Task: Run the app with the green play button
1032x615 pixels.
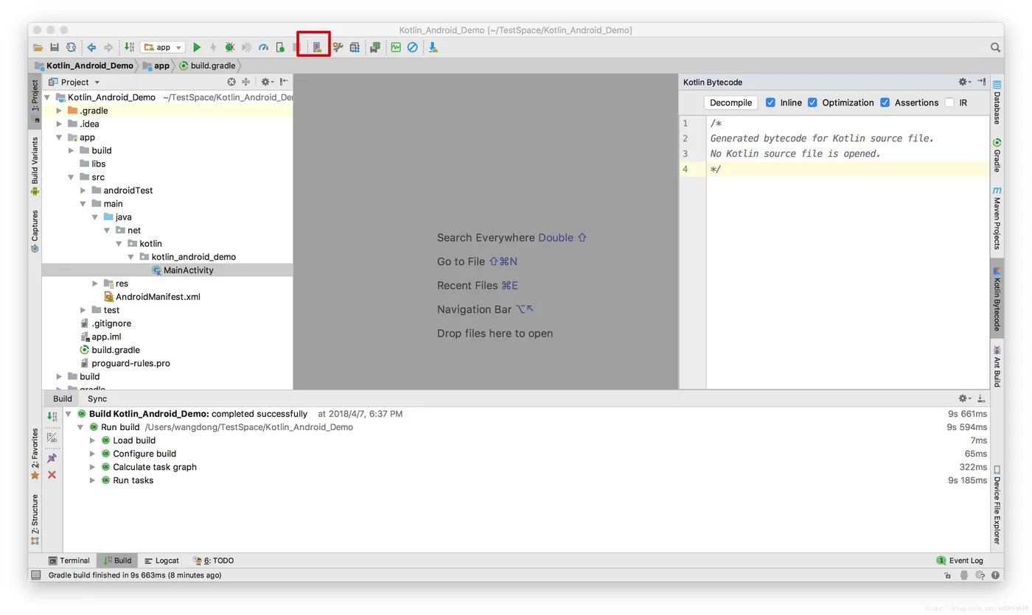Action: (x=197, y=47)
